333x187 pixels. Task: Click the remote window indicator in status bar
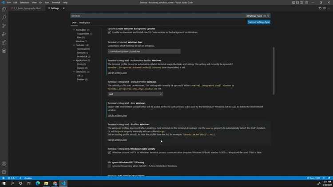(x=3, y=178)
